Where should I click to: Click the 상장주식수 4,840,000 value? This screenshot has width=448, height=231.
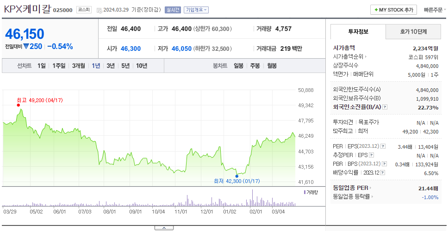click(427, 66)
